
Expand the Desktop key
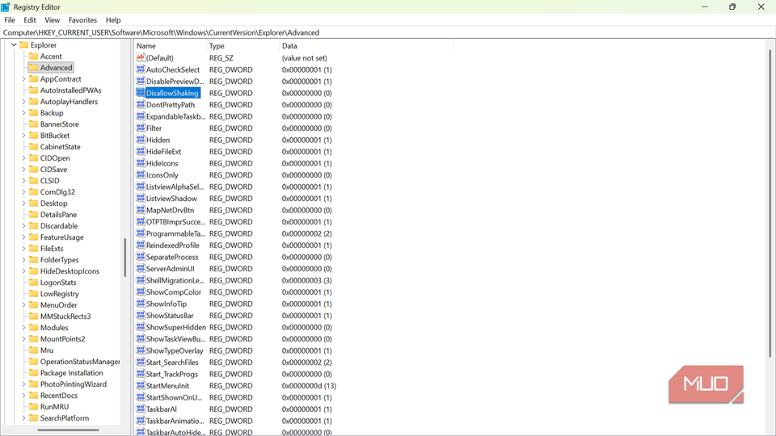pos(23,203)
